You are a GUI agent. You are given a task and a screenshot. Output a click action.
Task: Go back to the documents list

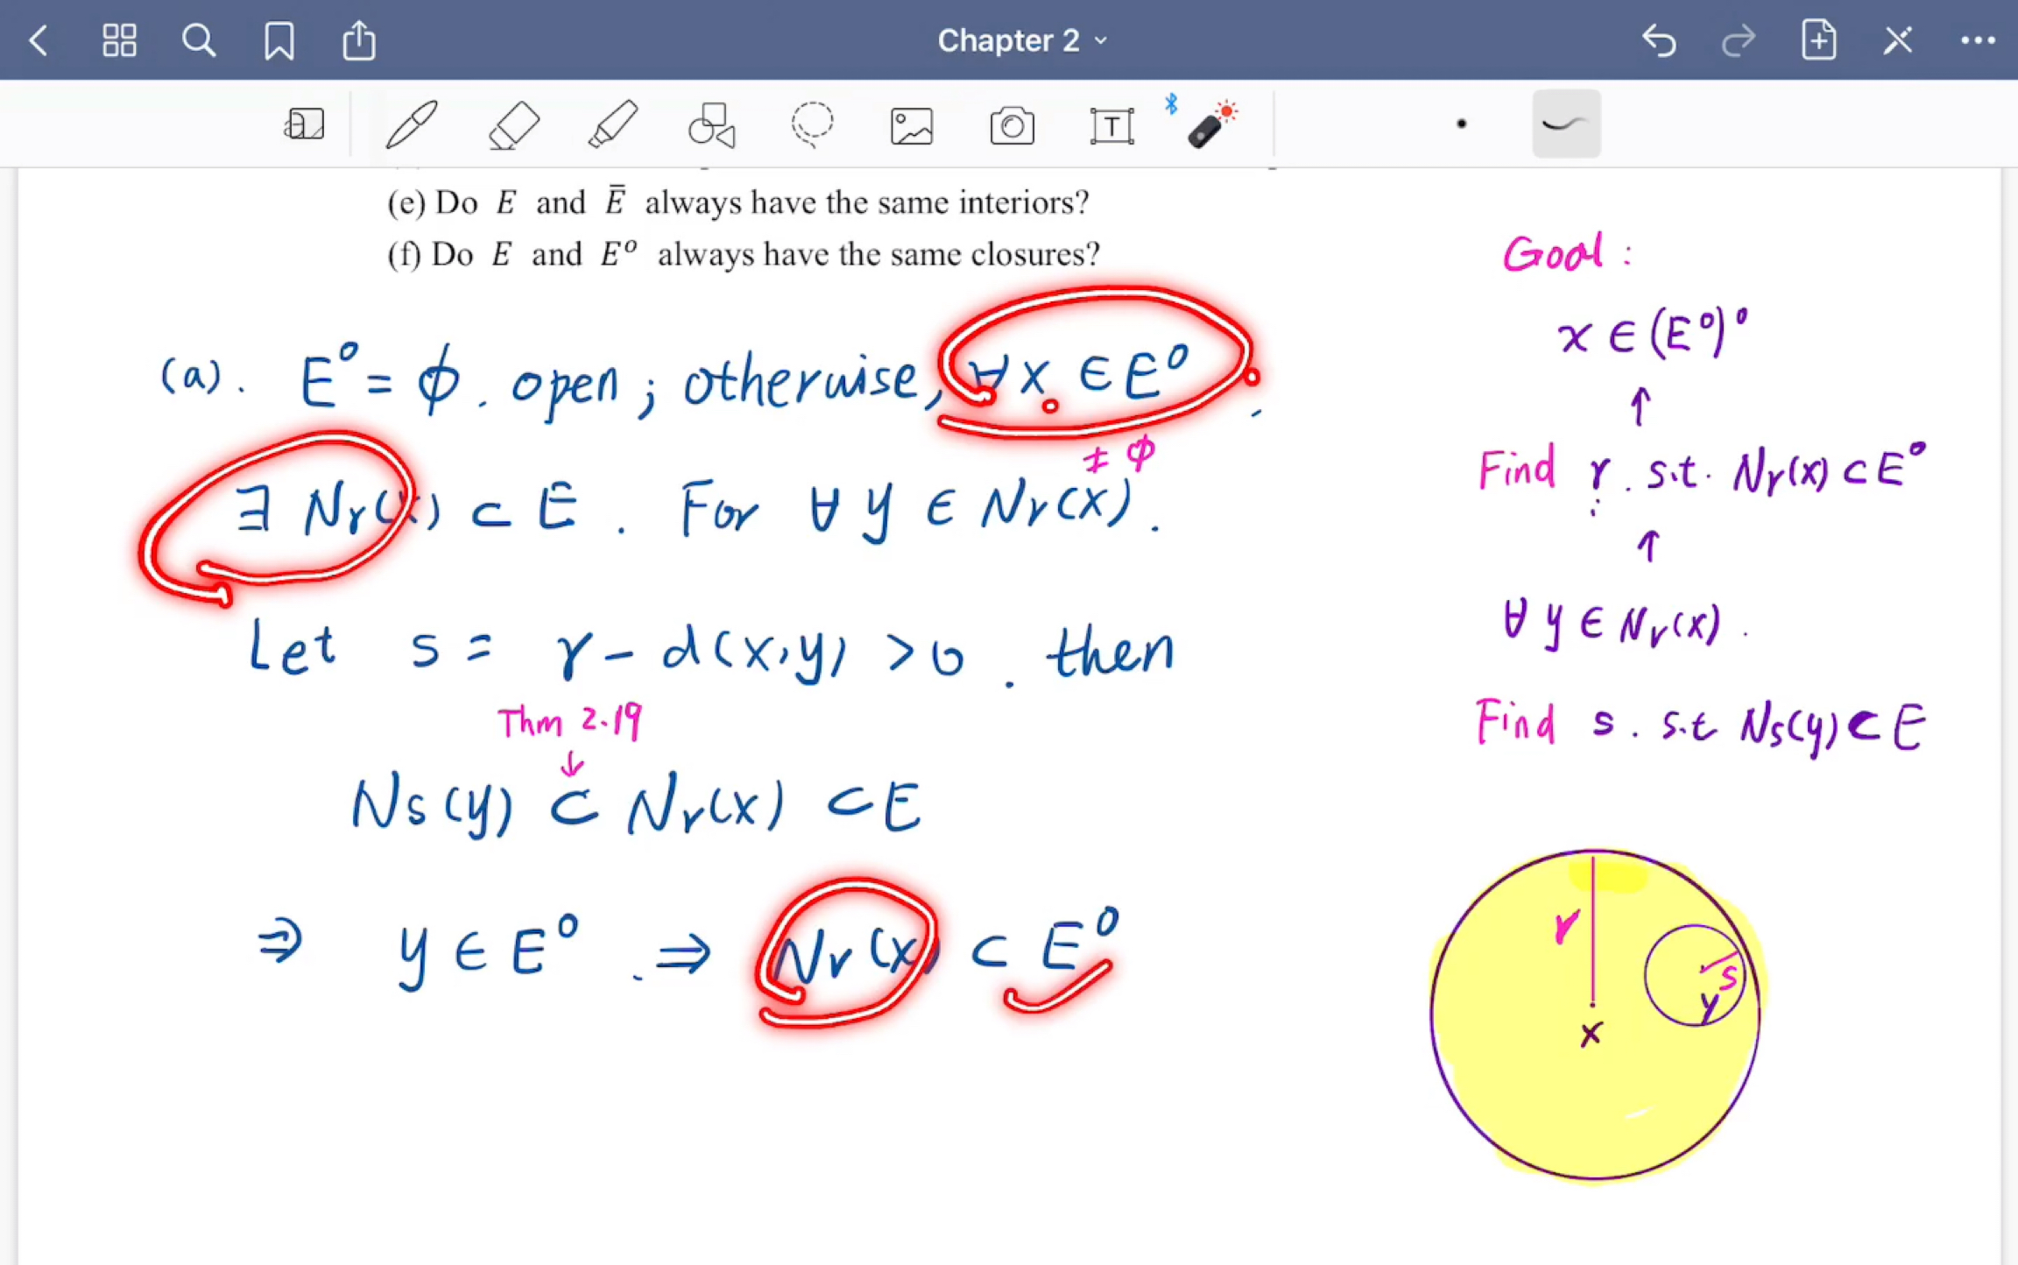pos(39,40)
